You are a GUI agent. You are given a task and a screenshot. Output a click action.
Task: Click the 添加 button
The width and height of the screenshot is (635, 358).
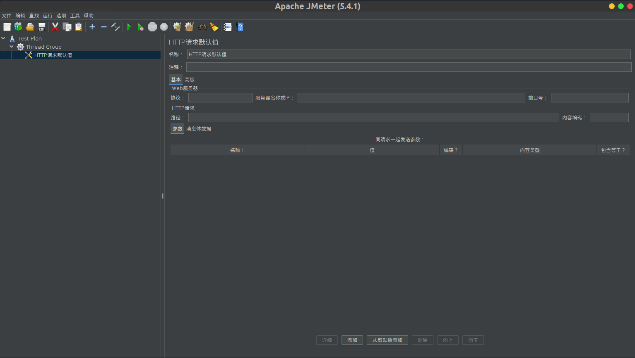(x=352, y=340)
